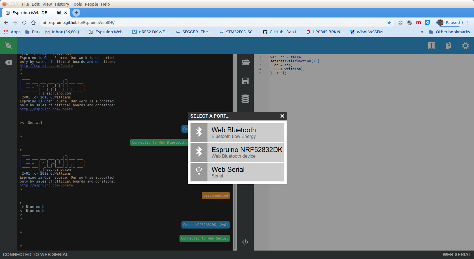Open the nRF52-DK WE... bookmark

(x=151, y=32)
